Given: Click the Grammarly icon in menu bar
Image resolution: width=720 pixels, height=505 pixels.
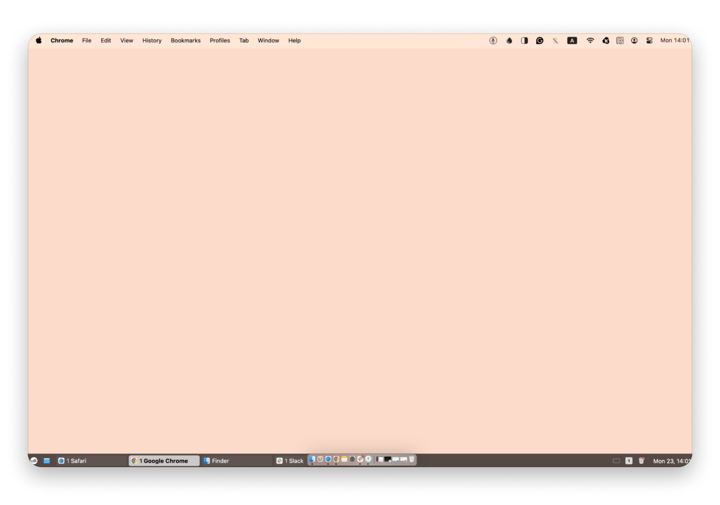Looking at the screenshot, I should point(540,41).
